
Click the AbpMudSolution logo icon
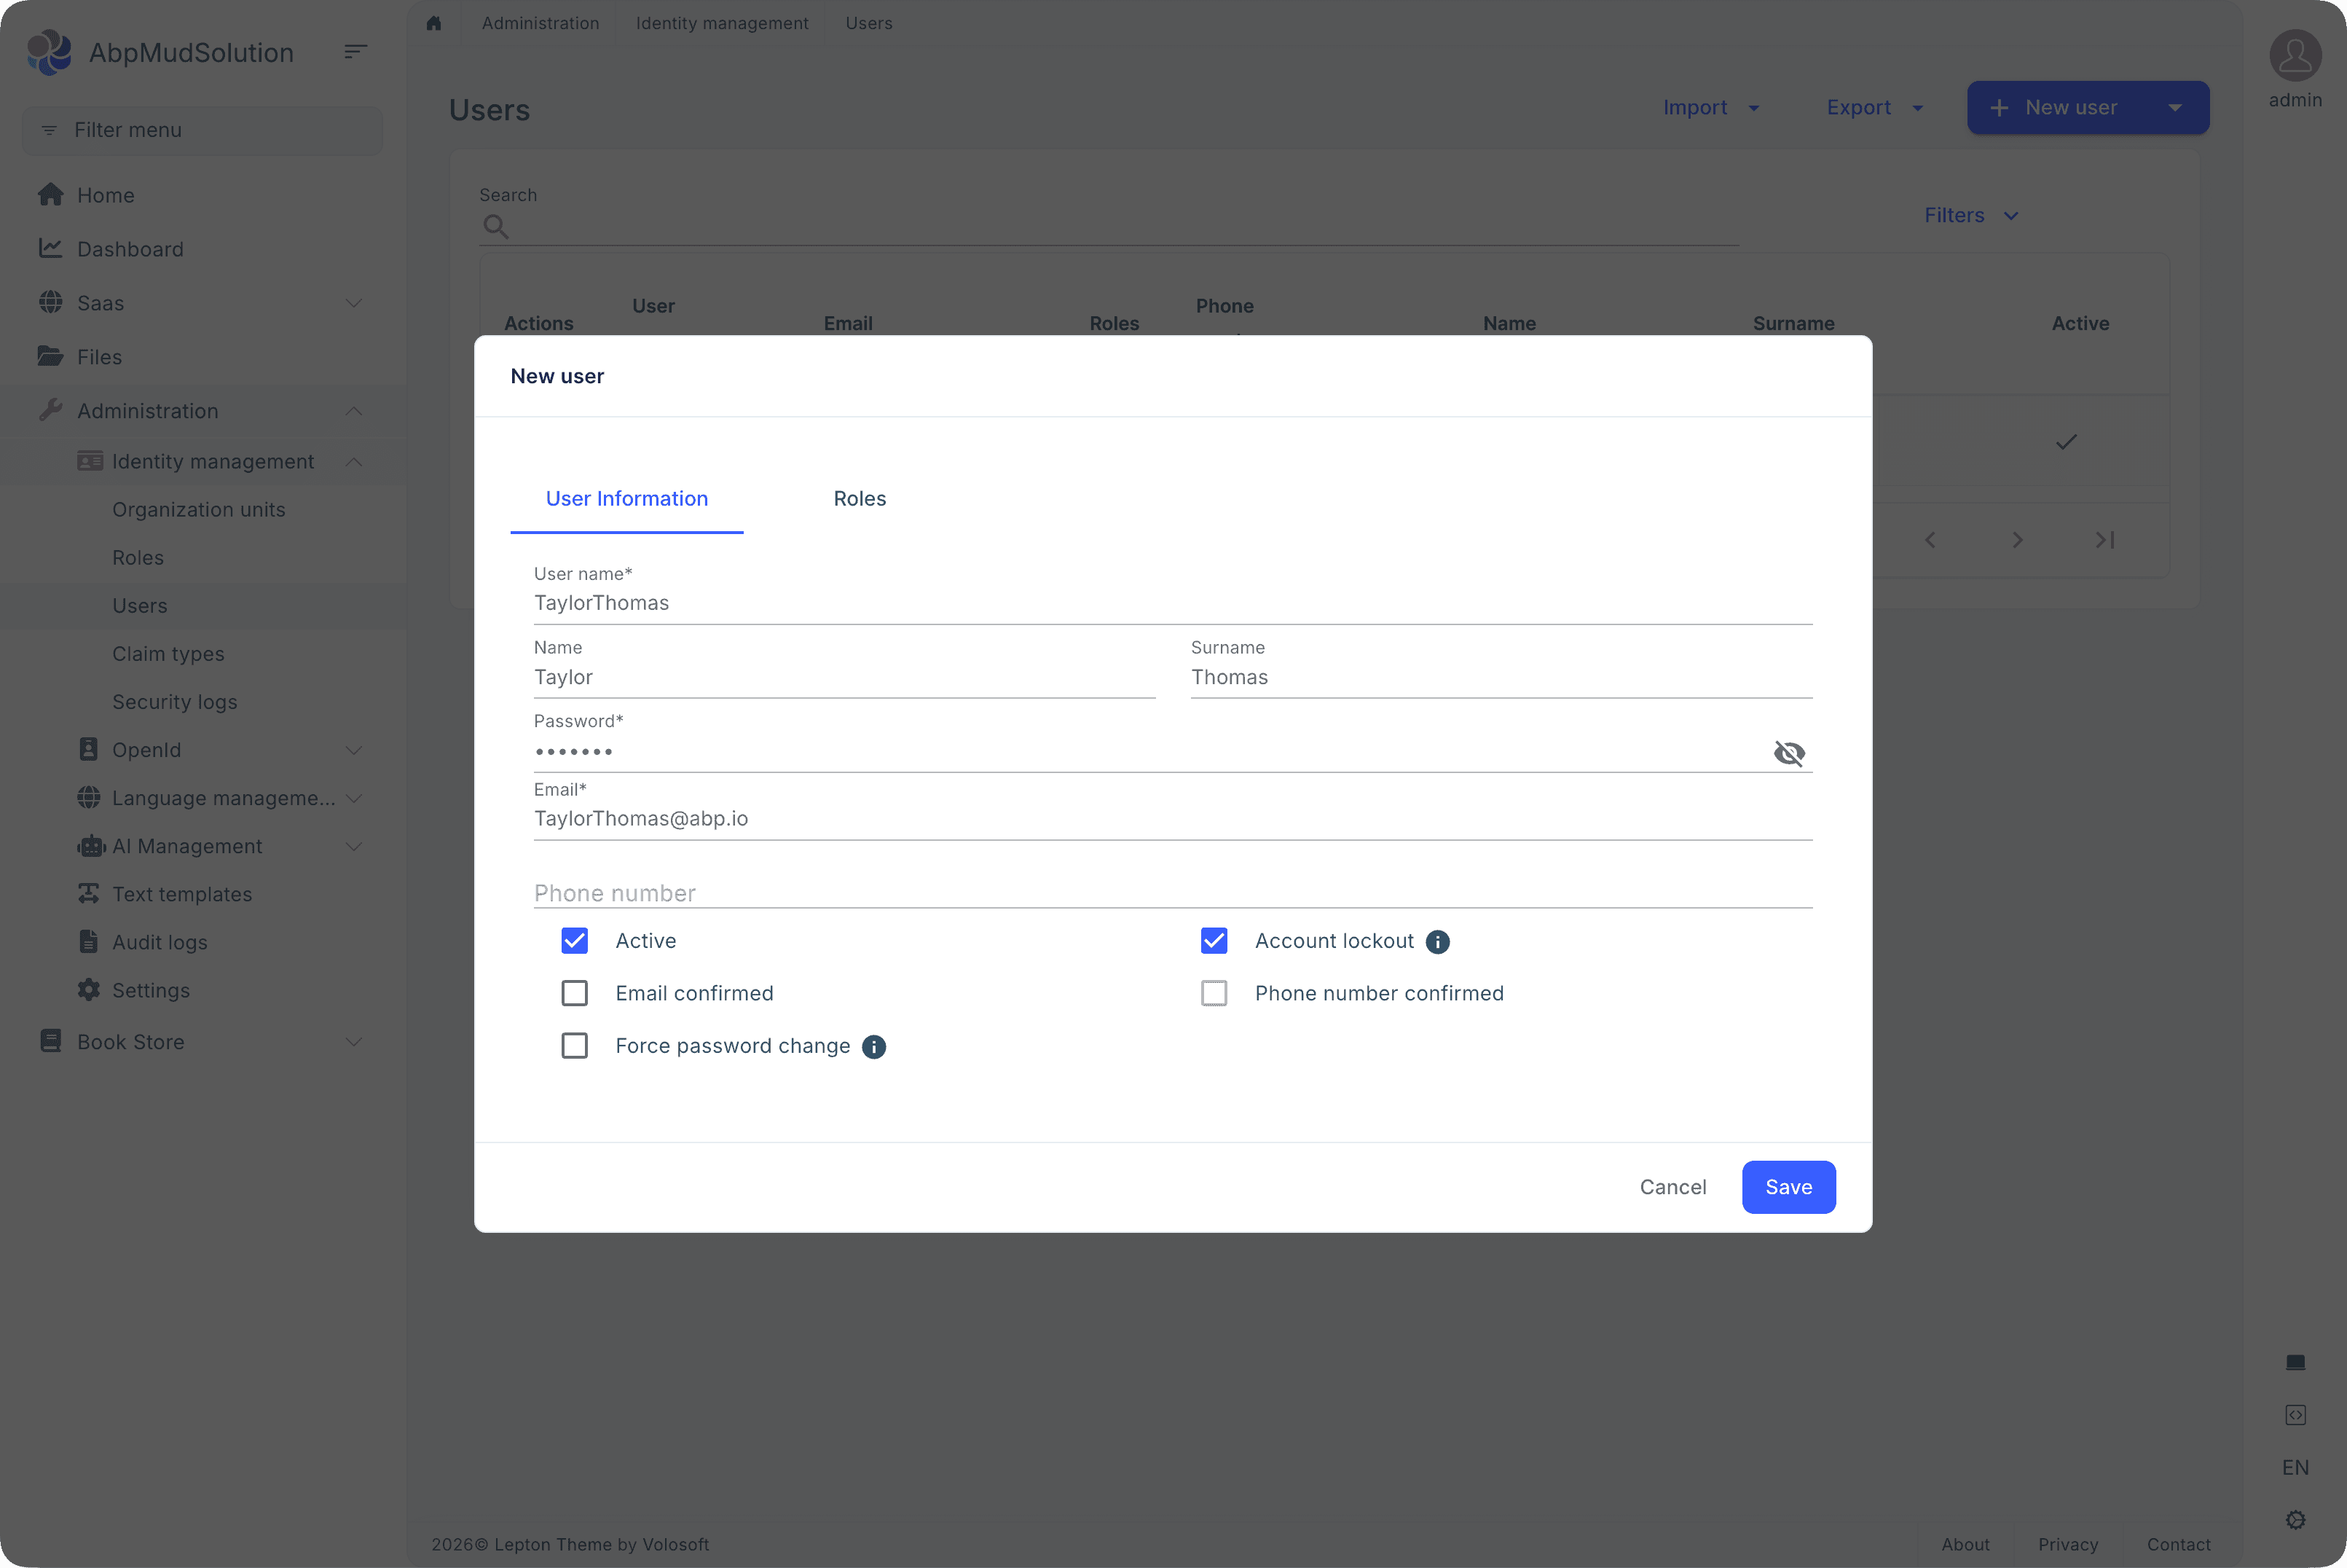pos(49,52)
